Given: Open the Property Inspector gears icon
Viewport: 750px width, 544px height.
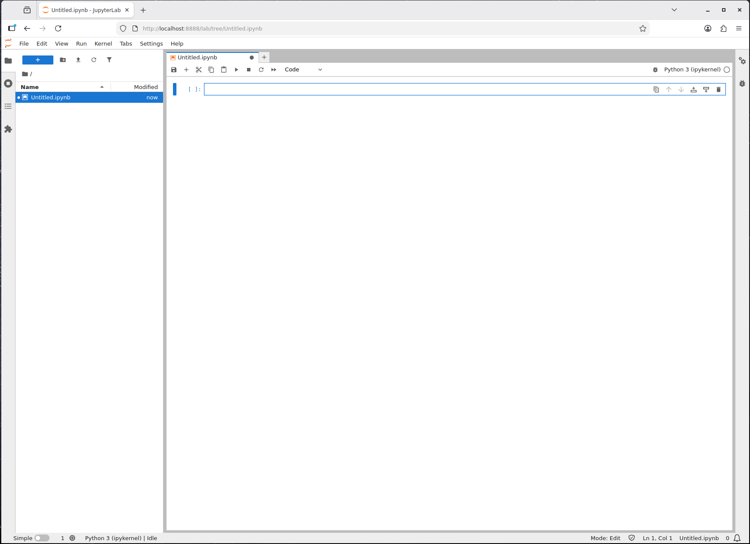Looking at the screenshot, I should click(x=742, y=61).
